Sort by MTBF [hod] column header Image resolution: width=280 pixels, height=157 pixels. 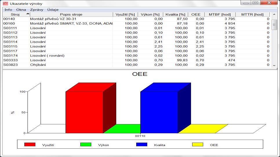(x=220, y=14)
